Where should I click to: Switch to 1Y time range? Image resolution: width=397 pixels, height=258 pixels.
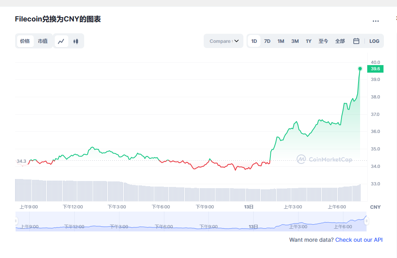pos(308,41)
